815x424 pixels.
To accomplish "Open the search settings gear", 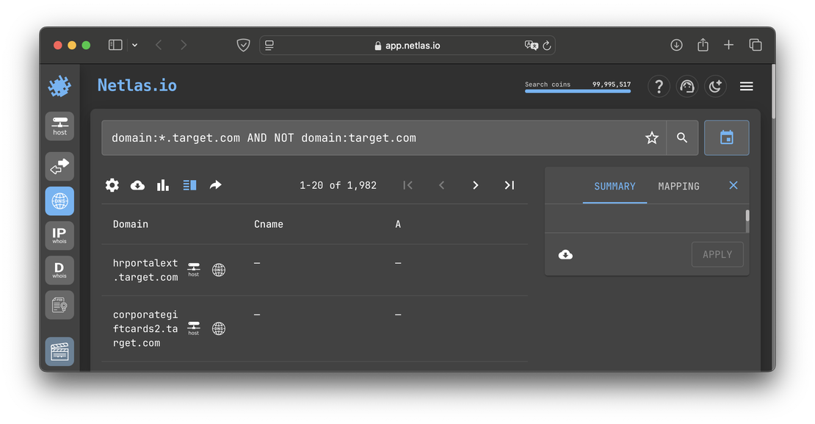I will 112,185.
